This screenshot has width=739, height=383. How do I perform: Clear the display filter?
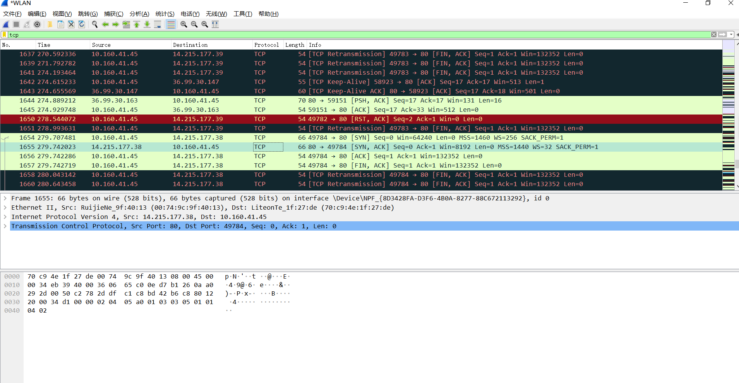714,34
